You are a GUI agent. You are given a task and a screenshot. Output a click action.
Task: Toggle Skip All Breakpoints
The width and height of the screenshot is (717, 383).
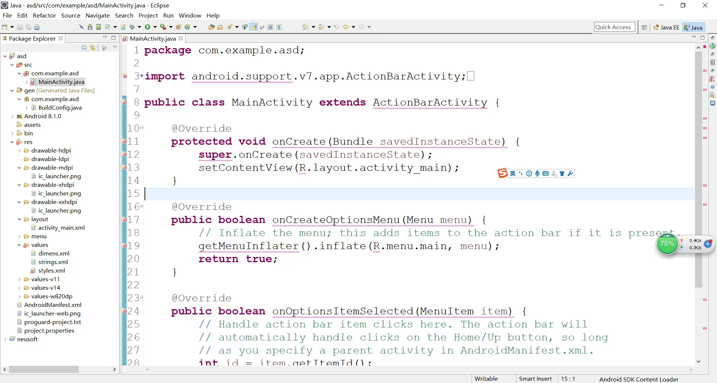(x=81, y=27)
